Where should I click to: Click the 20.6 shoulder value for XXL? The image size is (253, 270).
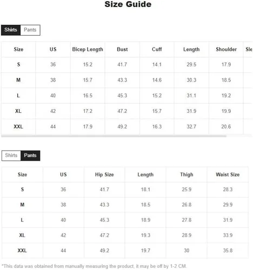(x=226, y=127)
